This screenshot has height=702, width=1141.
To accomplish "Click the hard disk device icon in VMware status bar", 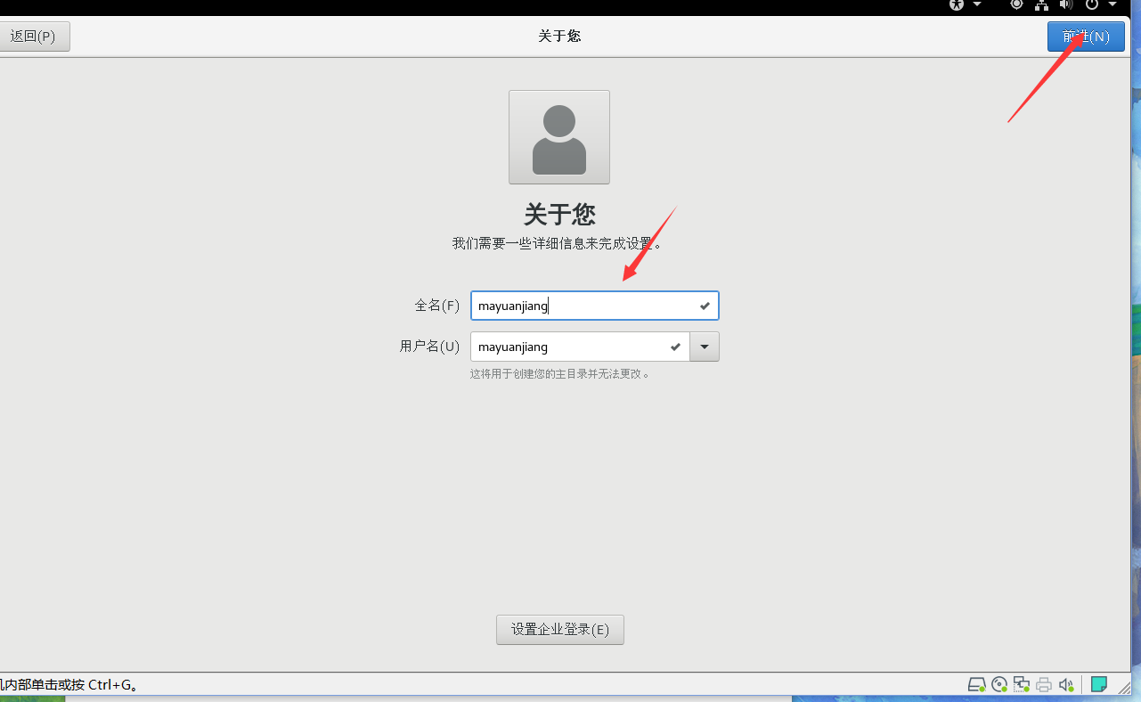I will [x=976, y=684].
